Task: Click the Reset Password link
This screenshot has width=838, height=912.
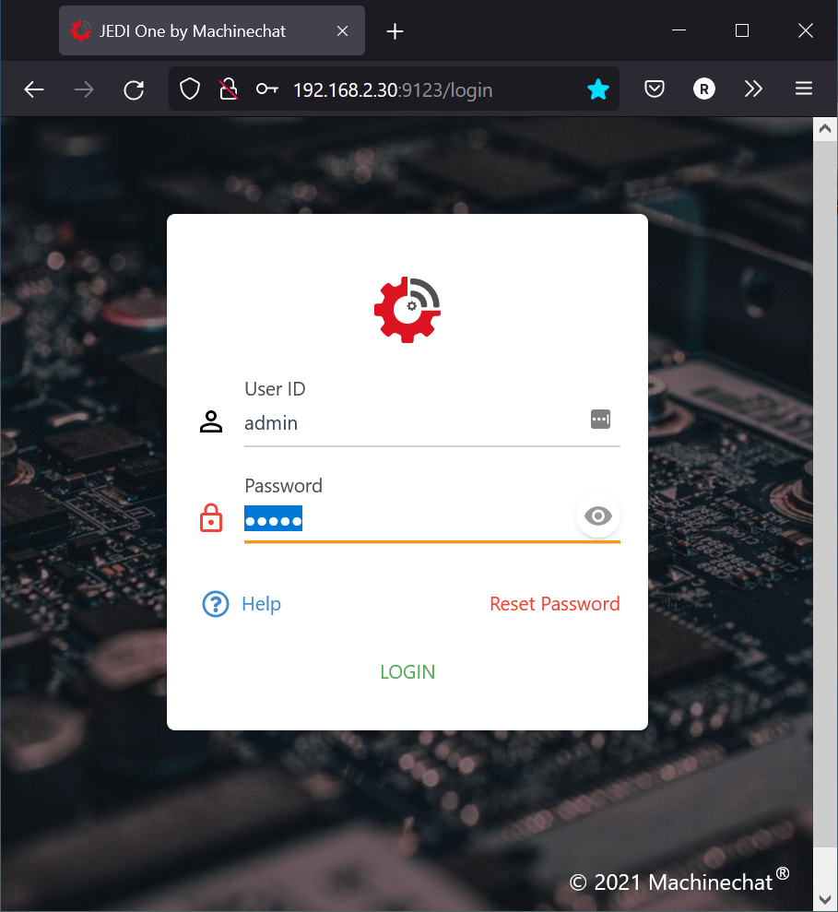Action: click(554, 604)
